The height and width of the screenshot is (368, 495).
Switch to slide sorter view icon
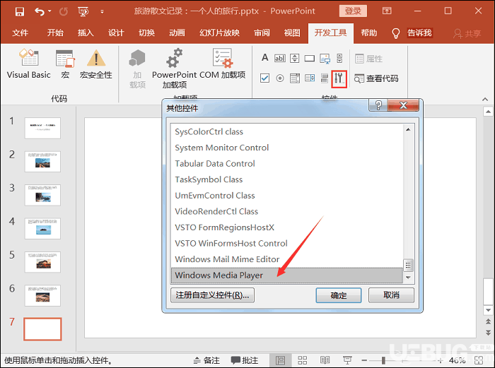[302, 360]
